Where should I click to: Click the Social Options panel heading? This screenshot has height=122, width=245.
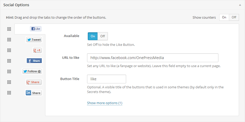click(x=16, y=5)
